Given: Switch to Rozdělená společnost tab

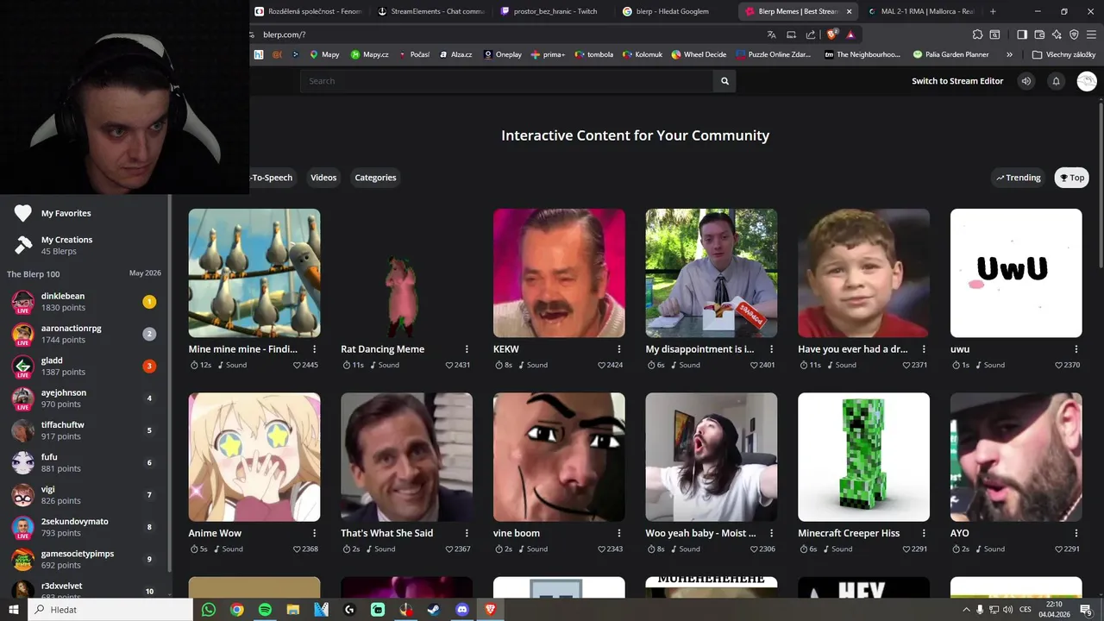Looking at the screenshot, I should tap(307, 11).
